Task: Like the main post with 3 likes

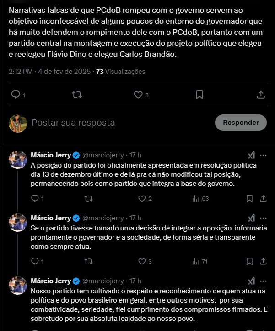Action: point(138,95)
